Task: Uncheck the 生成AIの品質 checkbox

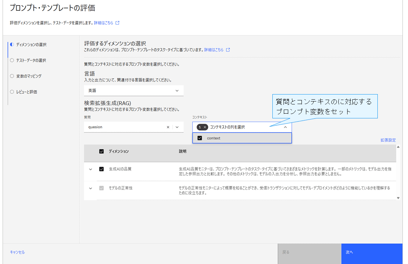Action: pos(102,170)
